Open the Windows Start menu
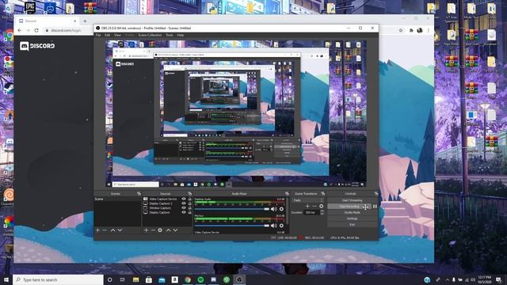This screenshot has height=285, width=507. click(6, 279)
